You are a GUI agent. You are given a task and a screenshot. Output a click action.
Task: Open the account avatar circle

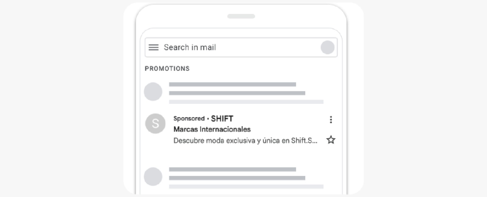click(328, 47)
